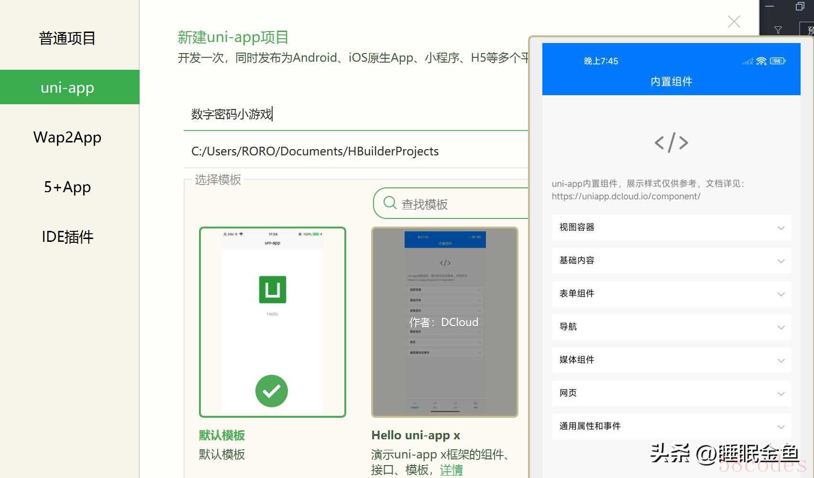
Task: Select the uni-app project type
Action: 70,87
